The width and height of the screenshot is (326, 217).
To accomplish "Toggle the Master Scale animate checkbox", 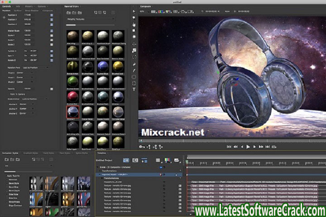I will (x=52, y=31).
